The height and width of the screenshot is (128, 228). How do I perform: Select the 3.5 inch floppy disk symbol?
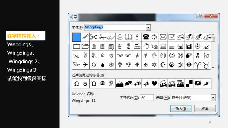180,47
